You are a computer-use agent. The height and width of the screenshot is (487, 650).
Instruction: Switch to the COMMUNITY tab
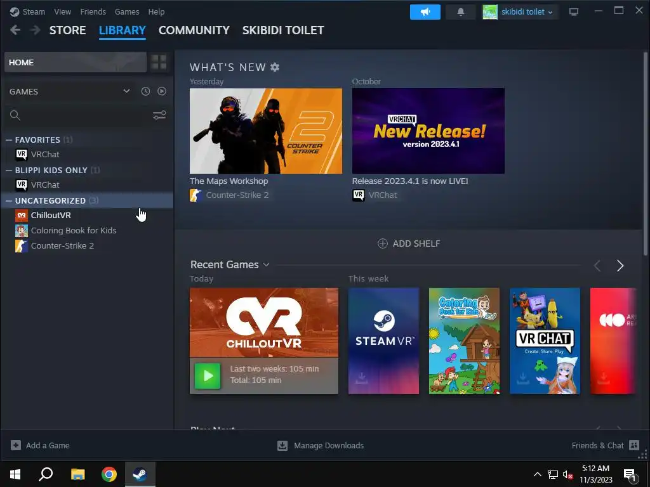[x=194, y=30]
